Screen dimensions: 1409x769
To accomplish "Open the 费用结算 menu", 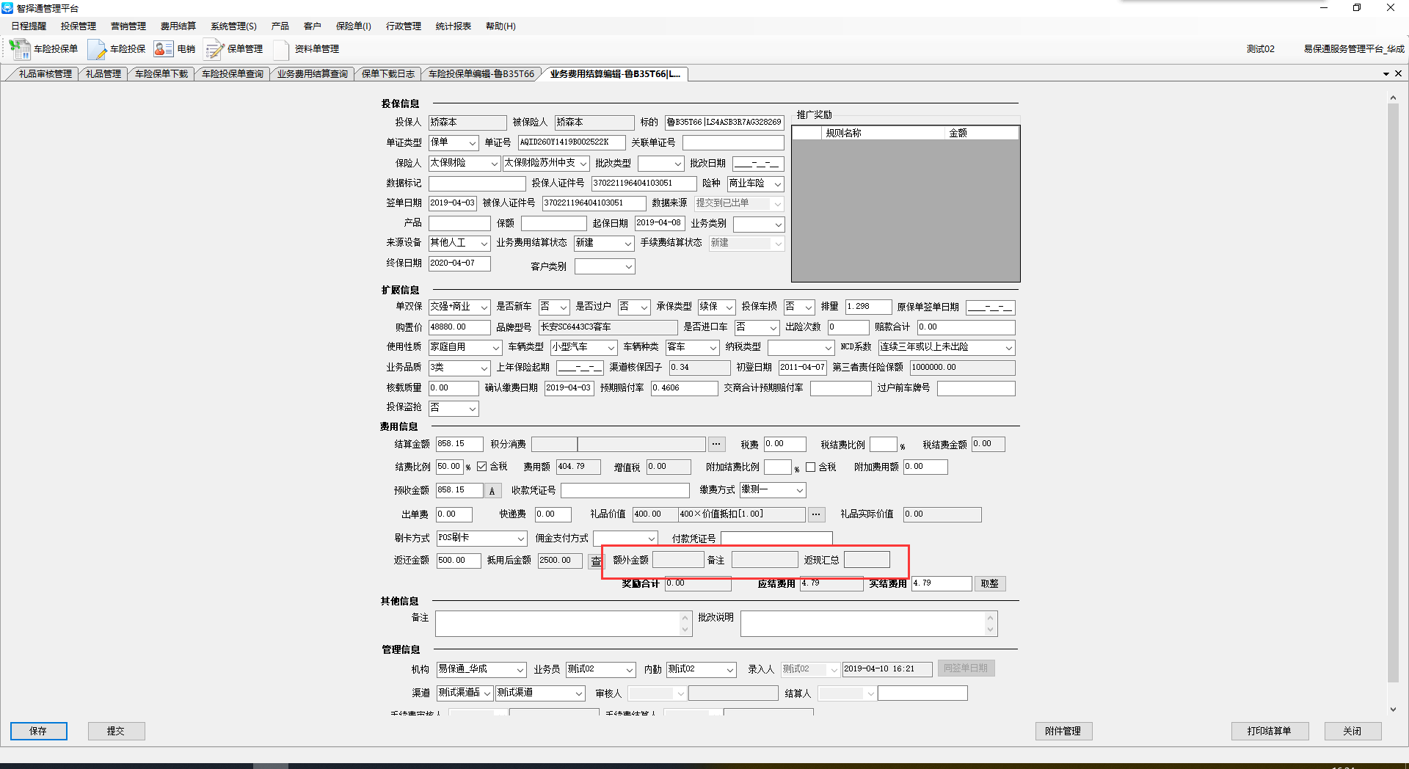I will 178,26.
